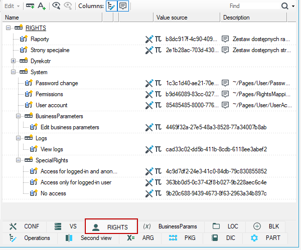Open the PKG tab

click(182, 238)
